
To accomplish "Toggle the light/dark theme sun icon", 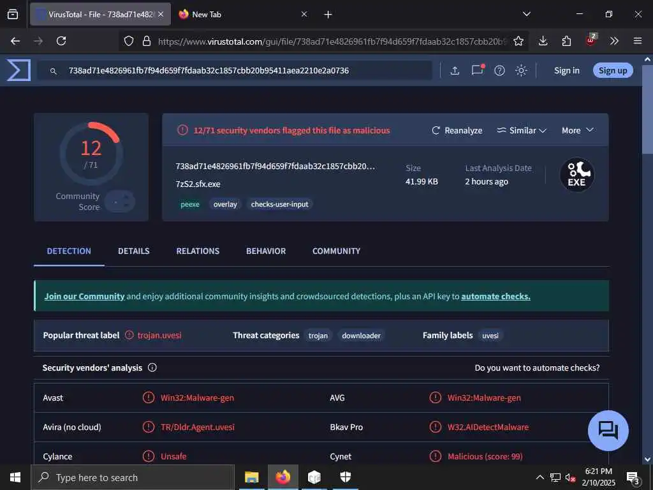I will tap(522, 71).
